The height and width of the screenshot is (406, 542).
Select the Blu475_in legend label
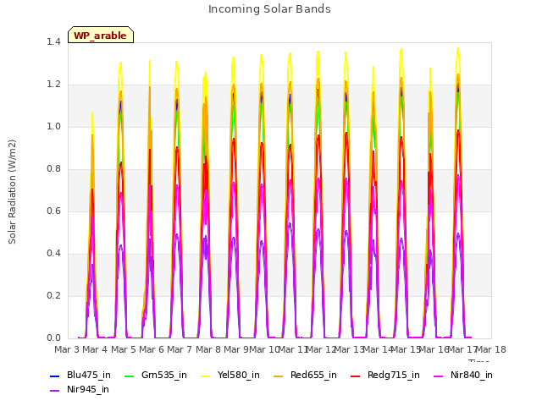[x=89, y=375]
